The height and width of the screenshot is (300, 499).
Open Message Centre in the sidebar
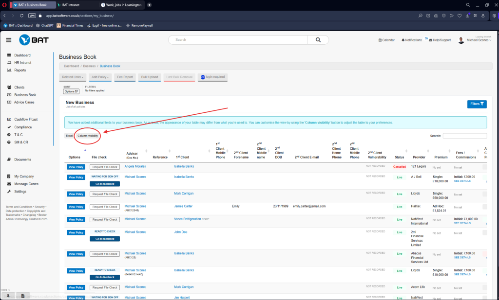[26, 184]
